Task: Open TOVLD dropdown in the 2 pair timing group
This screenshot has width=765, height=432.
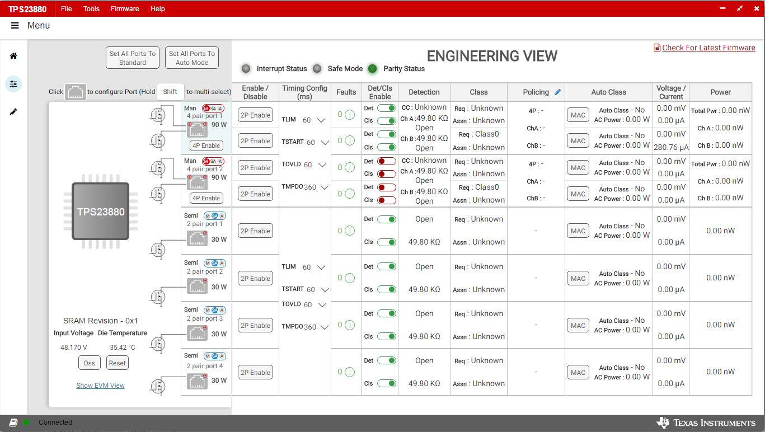Action: tap(322, 305)
